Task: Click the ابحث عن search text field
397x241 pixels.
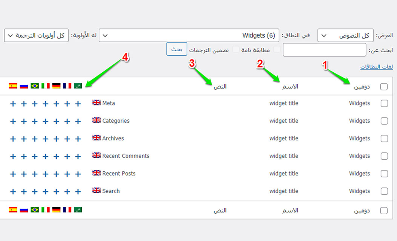Action: (x=324, y=50)
